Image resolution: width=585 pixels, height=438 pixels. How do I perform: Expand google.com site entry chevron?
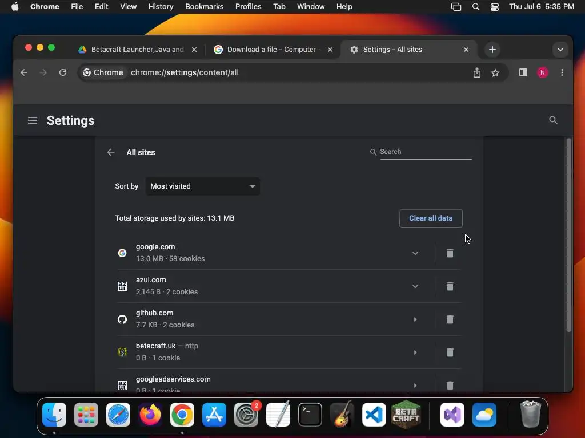415,253
